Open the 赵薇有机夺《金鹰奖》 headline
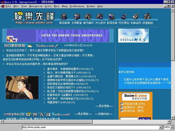The image size is (175, 131). click(x=67, y=95)
